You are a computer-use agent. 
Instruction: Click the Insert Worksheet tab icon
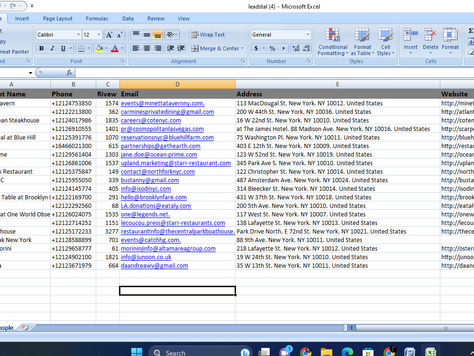click(26, 328)
